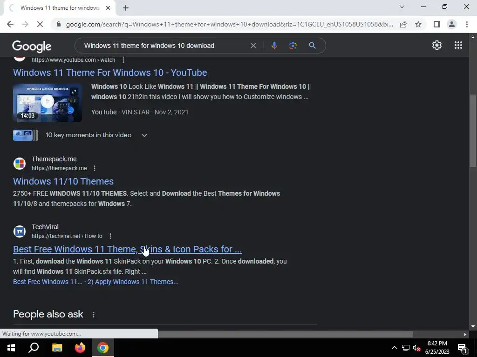Viewport: 477px width, 357px height.
Task: Open the Chrome profile avatar
Action: click(x=452, y=24)
